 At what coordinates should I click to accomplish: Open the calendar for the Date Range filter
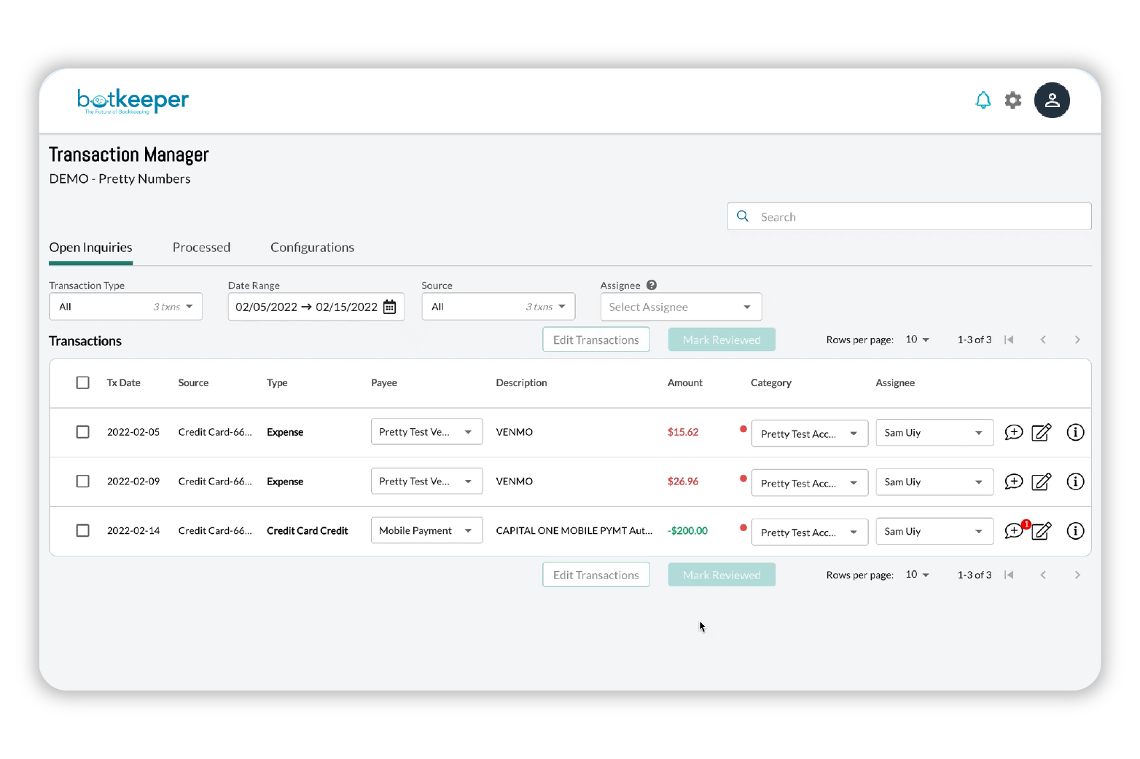(x=390, y=307)
